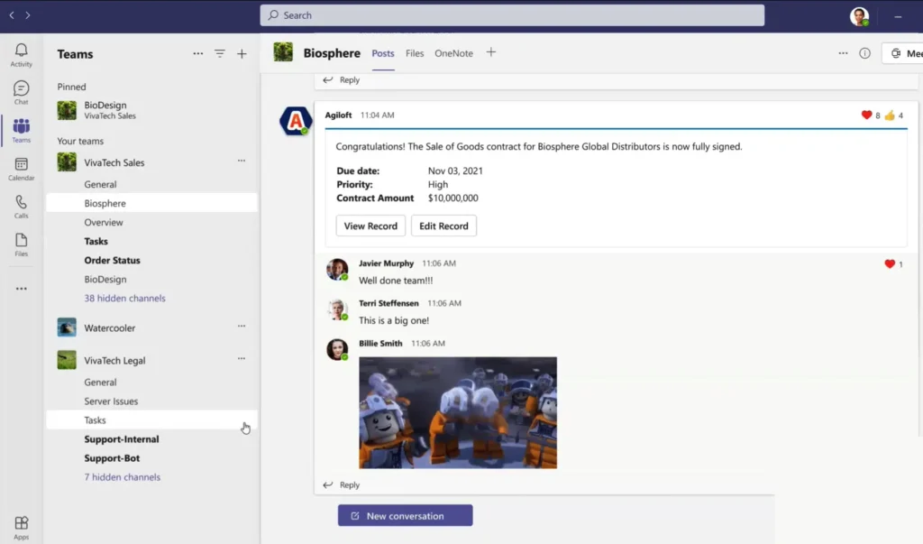
Task: Go back with the left arrow
Action: tap(12, 15)
